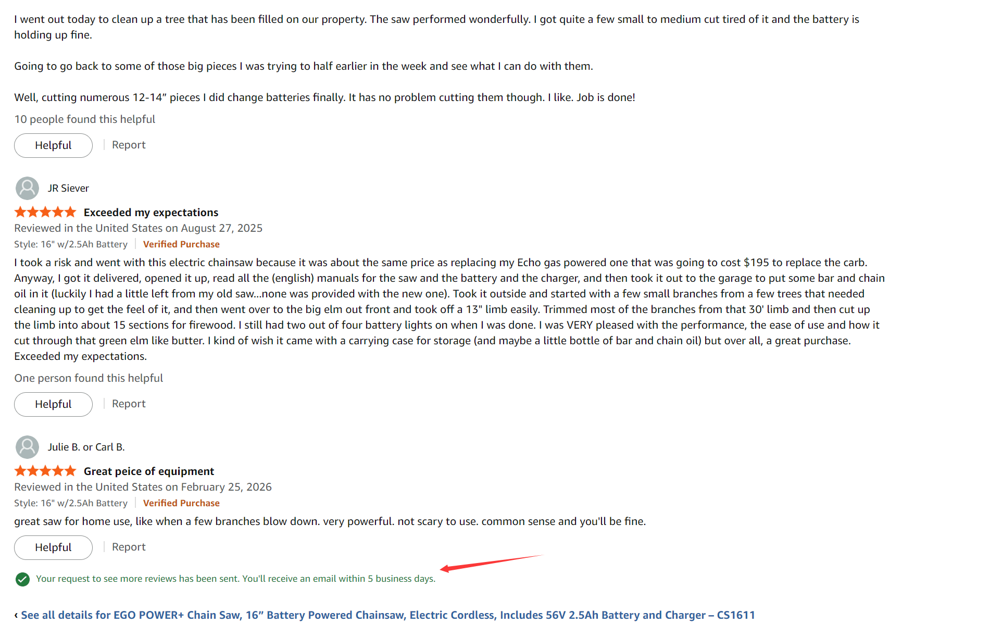The width and height of the screenshot is (1002, 637).
Task: Click star rating on 'Exceeded my expectations' review
Action: pos(45,212)
